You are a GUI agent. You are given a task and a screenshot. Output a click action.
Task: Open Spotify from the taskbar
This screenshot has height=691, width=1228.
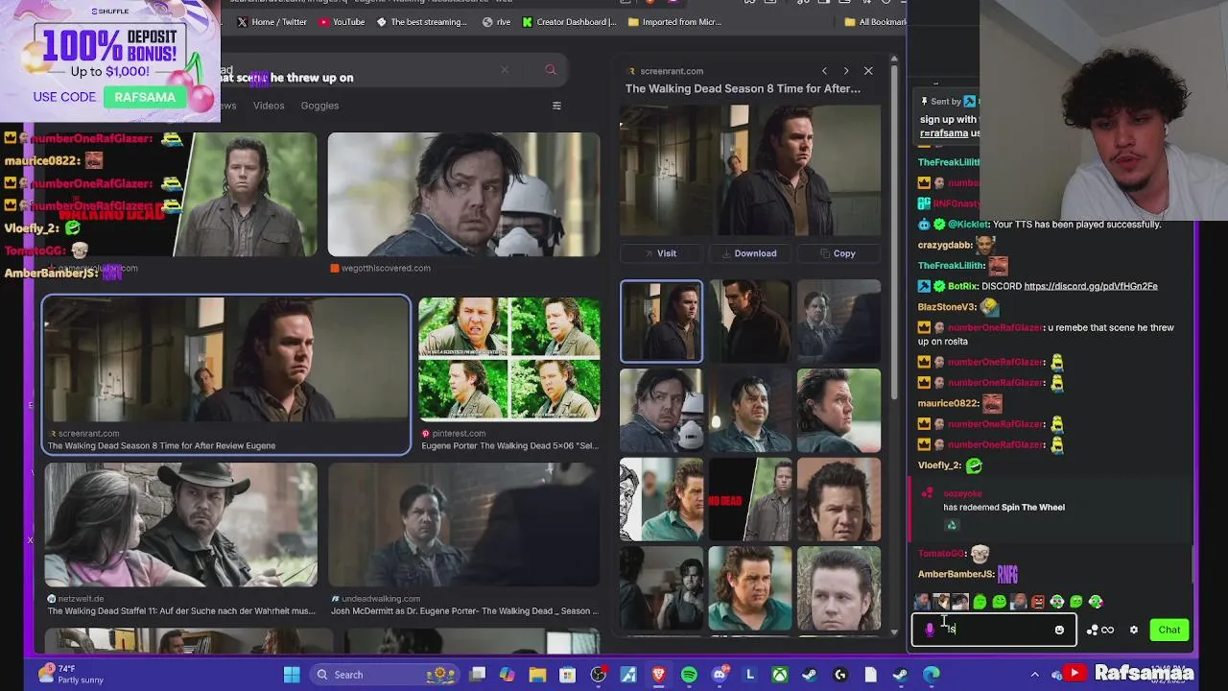689,675
